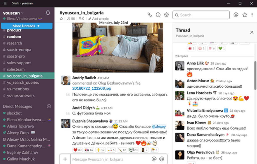Open Anna Lilik profile in thread
The height and width of the screenshot is (164, 257).
(x=195, y=63)
